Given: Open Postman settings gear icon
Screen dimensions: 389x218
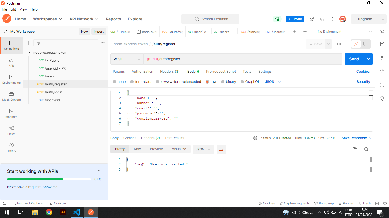Looking at the screenshot, I should pyautogui.click(x=322, y=19).
